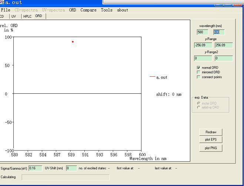Viewport: 244px width, 186px height.
Task: Select the relative ORD radio button
Action: pyautogui.click(x=198, y=107)
